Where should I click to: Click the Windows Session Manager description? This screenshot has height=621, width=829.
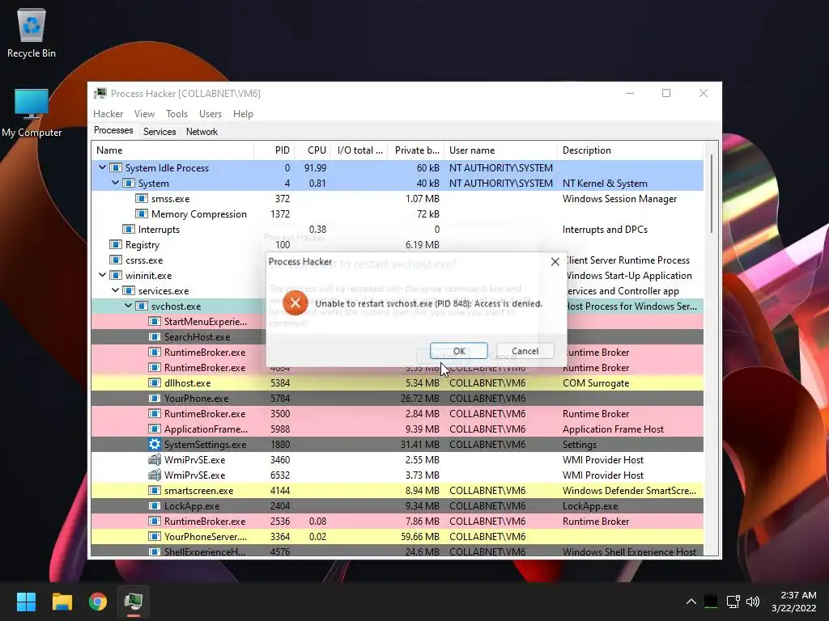(x=619, y=199)
